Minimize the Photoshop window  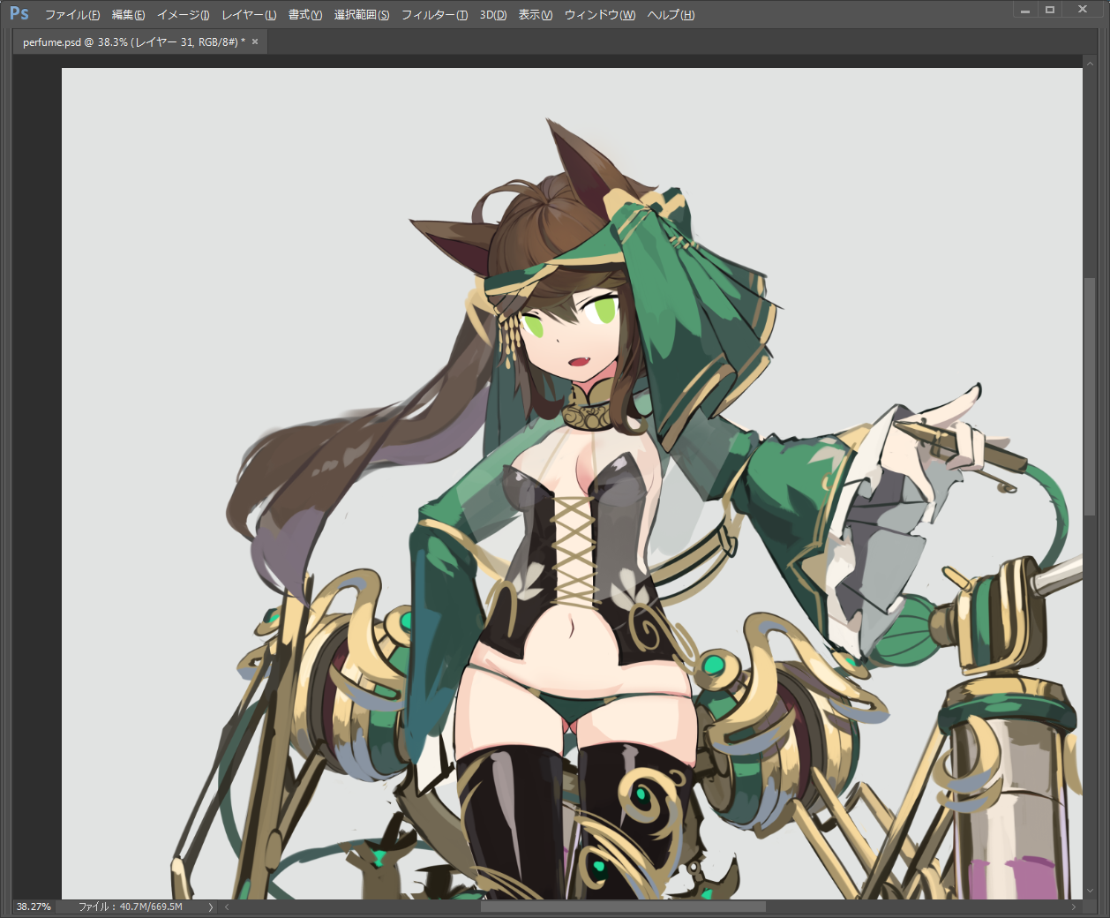click(x=1025, y=10)
